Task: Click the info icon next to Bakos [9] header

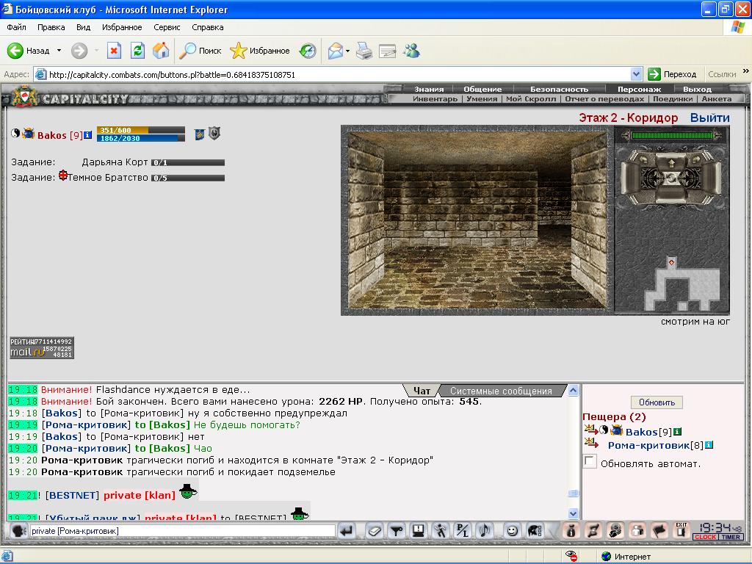Action: 88,135
